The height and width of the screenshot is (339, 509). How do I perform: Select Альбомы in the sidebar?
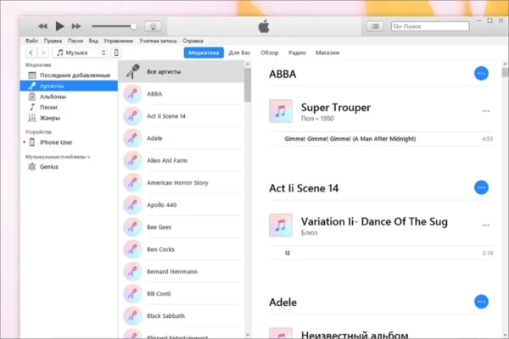coord(69,97)
